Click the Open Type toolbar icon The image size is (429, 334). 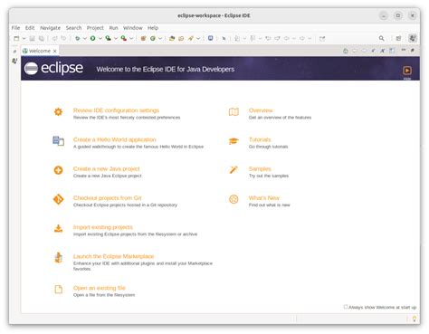click(172, 38)
